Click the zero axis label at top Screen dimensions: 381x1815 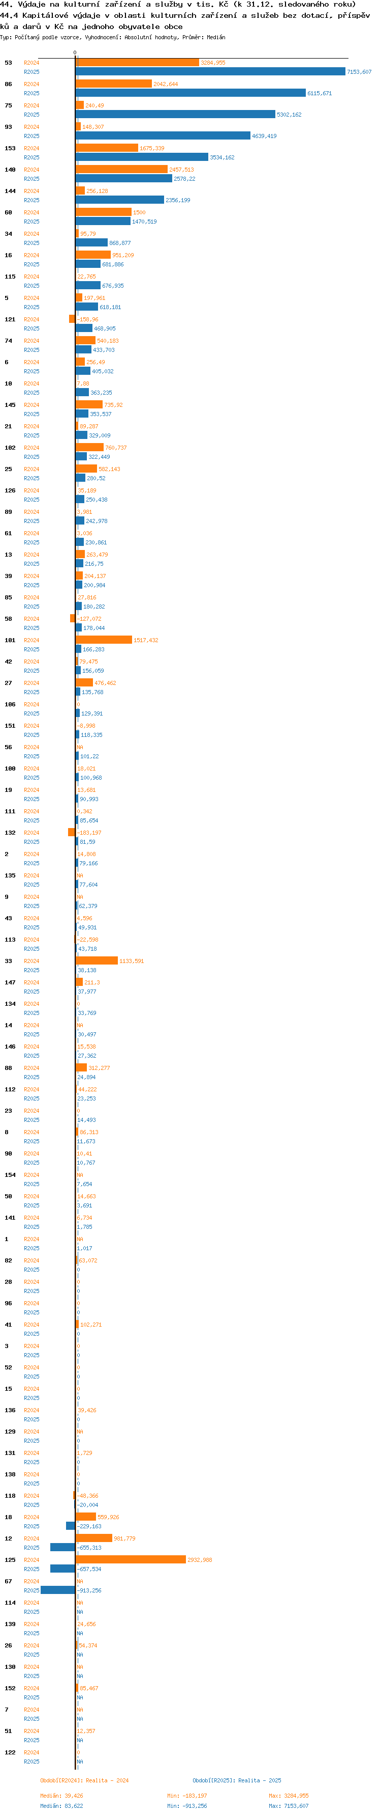coord(75,52)
